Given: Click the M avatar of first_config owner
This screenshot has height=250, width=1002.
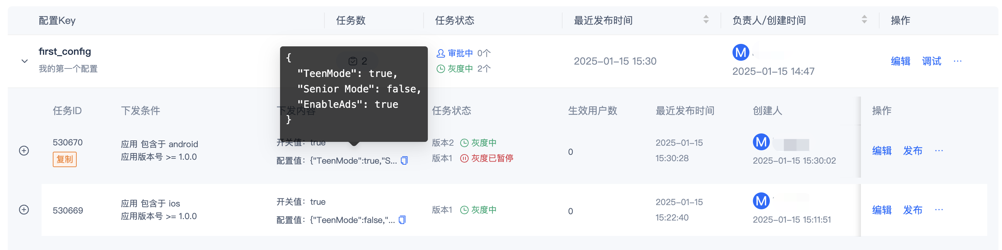Looking at the screenshot, I should coord(741,52).
